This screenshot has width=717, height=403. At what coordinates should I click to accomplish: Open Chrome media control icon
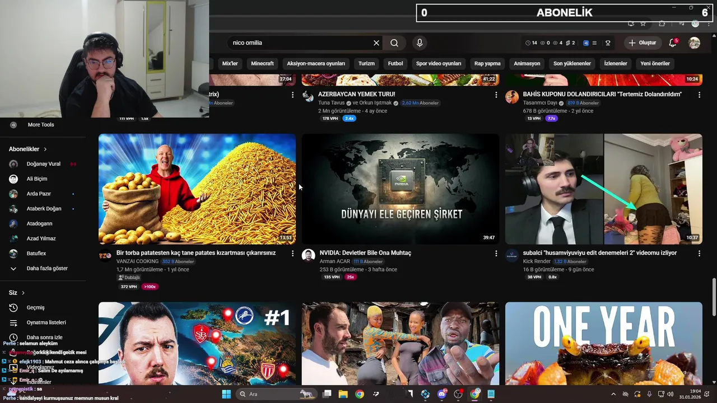pyautogui.click(x=681, y=24)
